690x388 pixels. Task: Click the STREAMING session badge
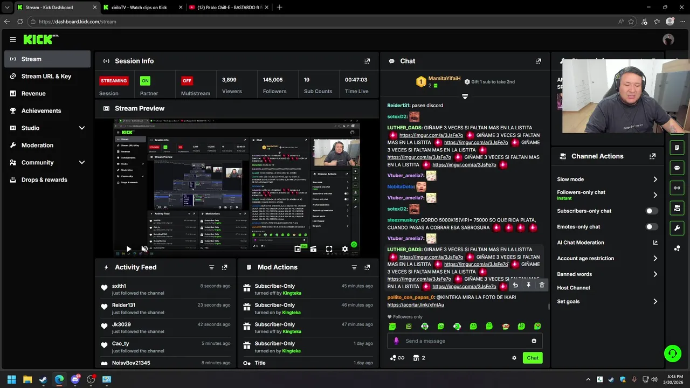click(x=114, y=81)
